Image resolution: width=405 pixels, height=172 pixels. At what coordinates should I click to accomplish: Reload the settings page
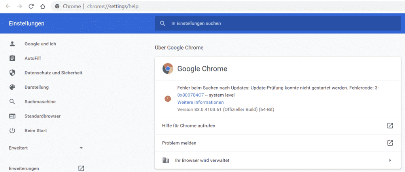pyautogui.click(x=31, y=6)
